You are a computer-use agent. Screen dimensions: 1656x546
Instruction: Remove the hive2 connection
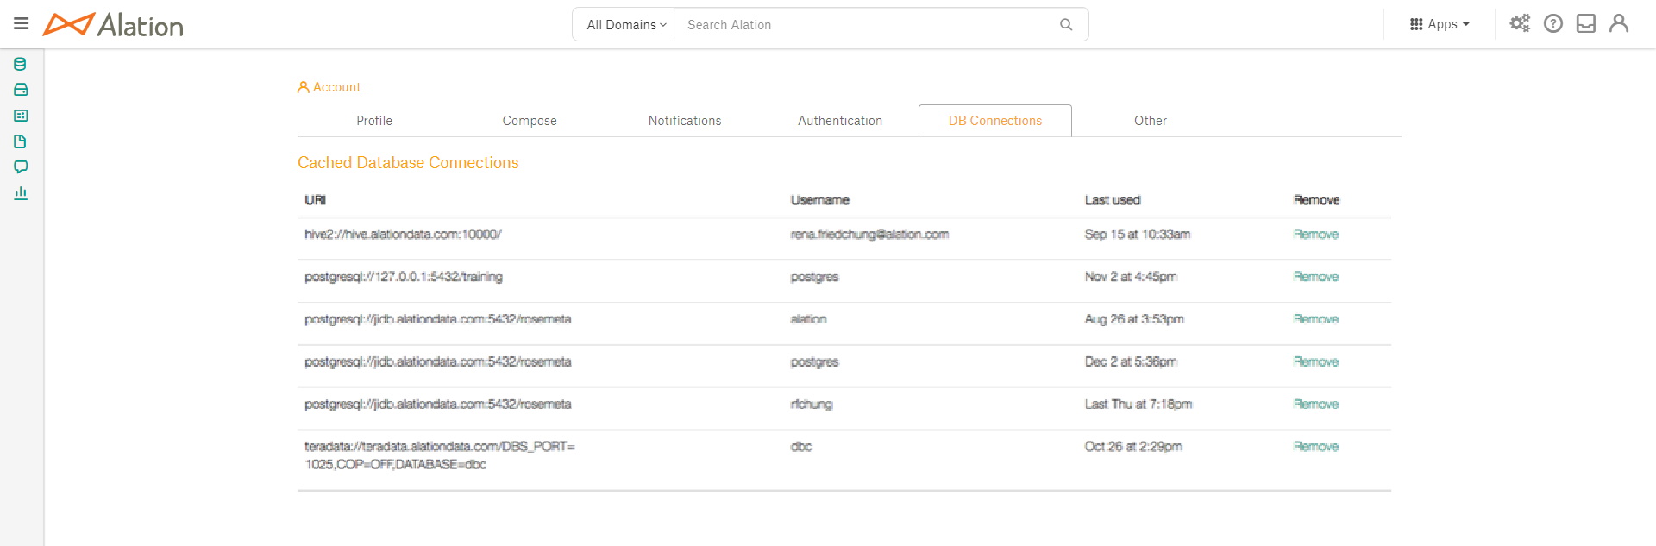point(1316,235)
